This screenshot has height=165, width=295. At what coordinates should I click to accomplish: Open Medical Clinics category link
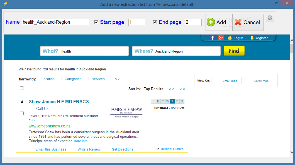click(172, 149)
